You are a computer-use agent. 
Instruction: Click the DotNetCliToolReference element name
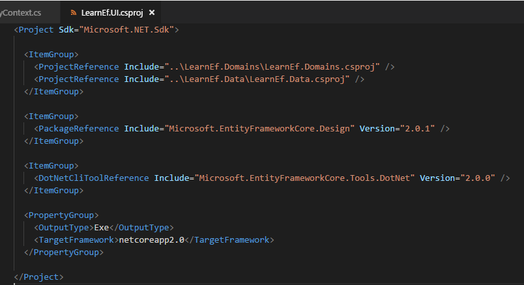click(x=94, y=178)
